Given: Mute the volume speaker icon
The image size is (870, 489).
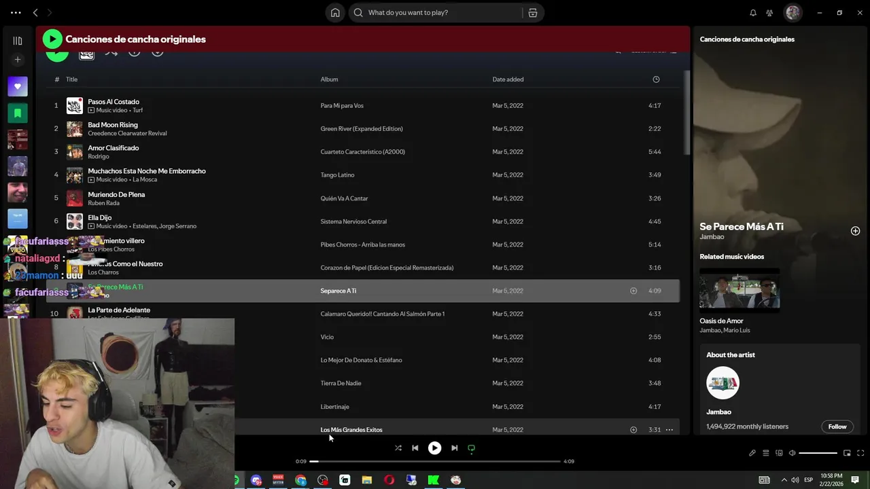Looking at the screenshot, I should pyautogui.click(x=792, y=453).
